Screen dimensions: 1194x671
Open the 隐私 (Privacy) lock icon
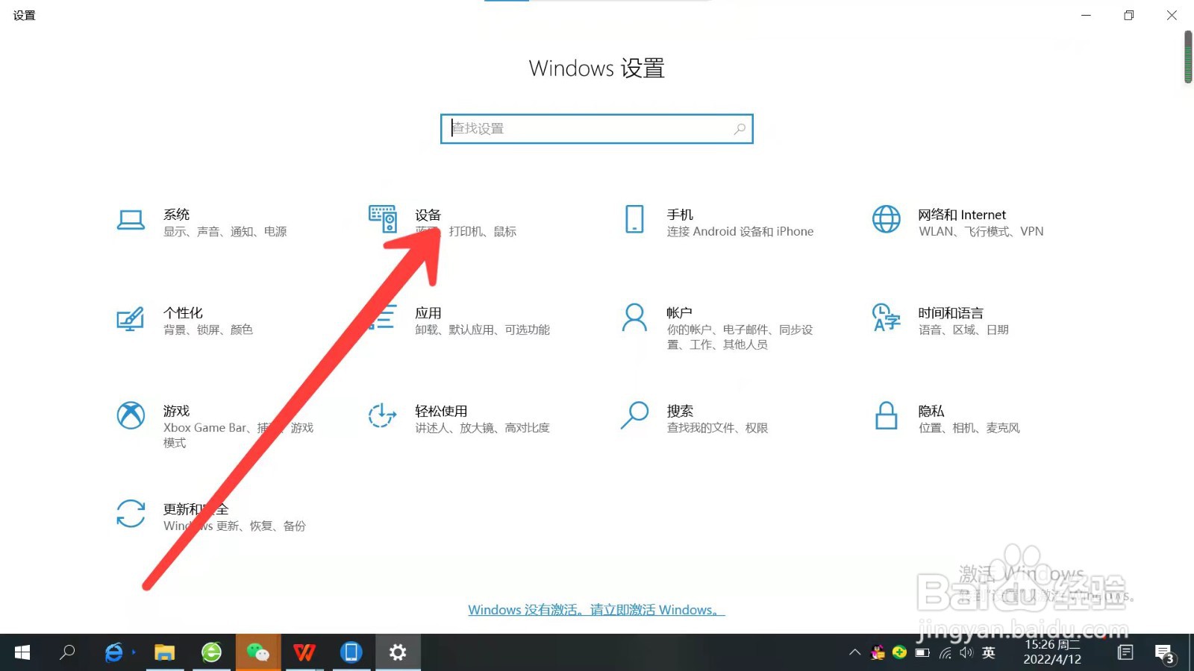coord(886,416)
